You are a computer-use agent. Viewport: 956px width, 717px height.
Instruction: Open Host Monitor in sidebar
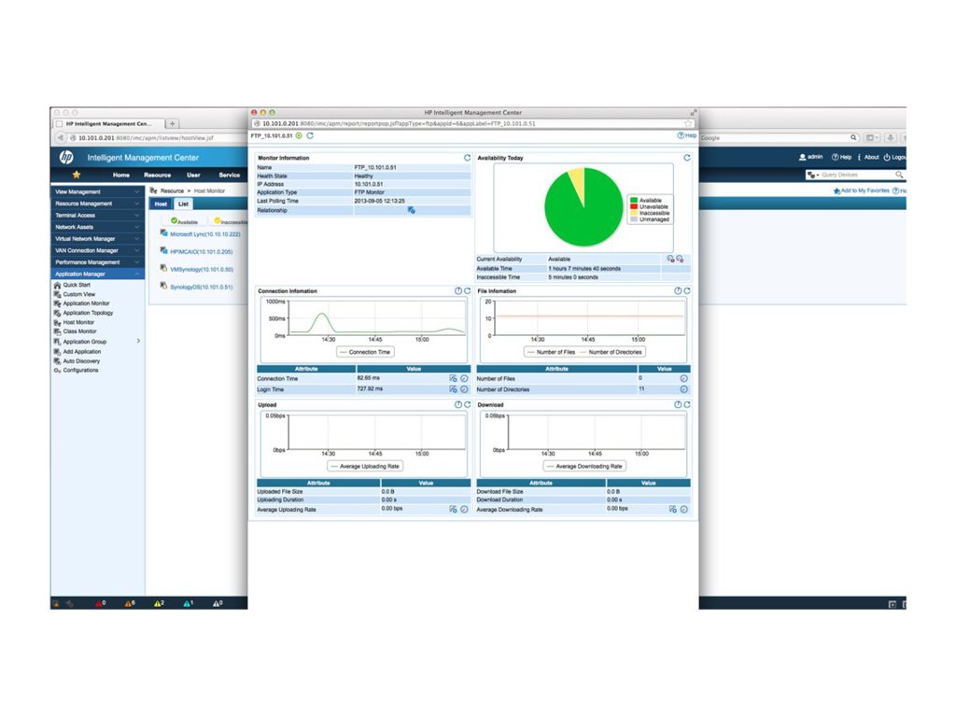(83, 322)
